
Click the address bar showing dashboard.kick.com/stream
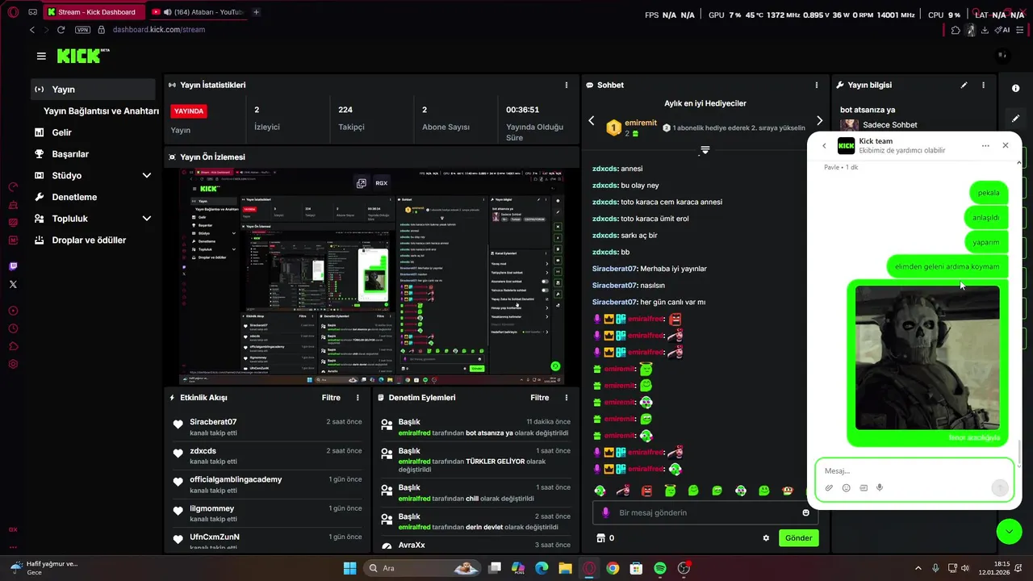pyautogui.click(x=159, y=30)
